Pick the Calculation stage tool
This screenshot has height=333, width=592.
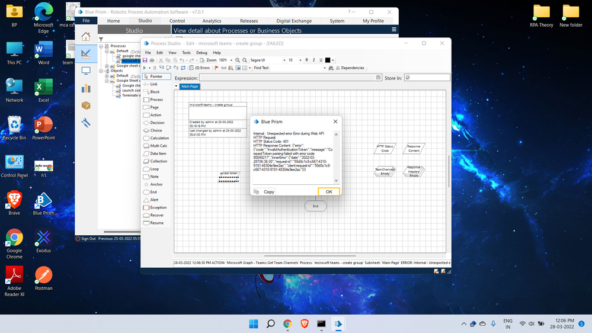(159, 138)
